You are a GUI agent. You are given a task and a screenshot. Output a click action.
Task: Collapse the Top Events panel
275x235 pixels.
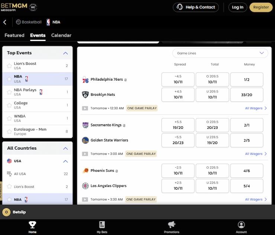pyautogui.click(x=65, y=53)
